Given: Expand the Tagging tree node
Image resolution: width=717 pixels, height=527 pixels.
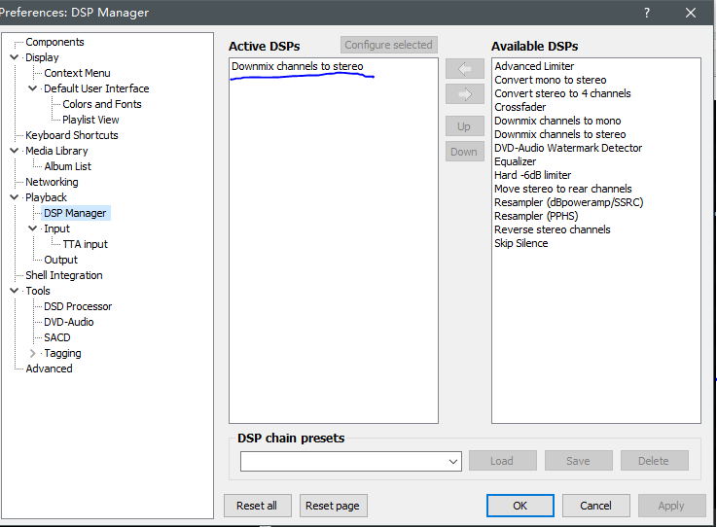Looking at the screenshot, I should 33,353.
